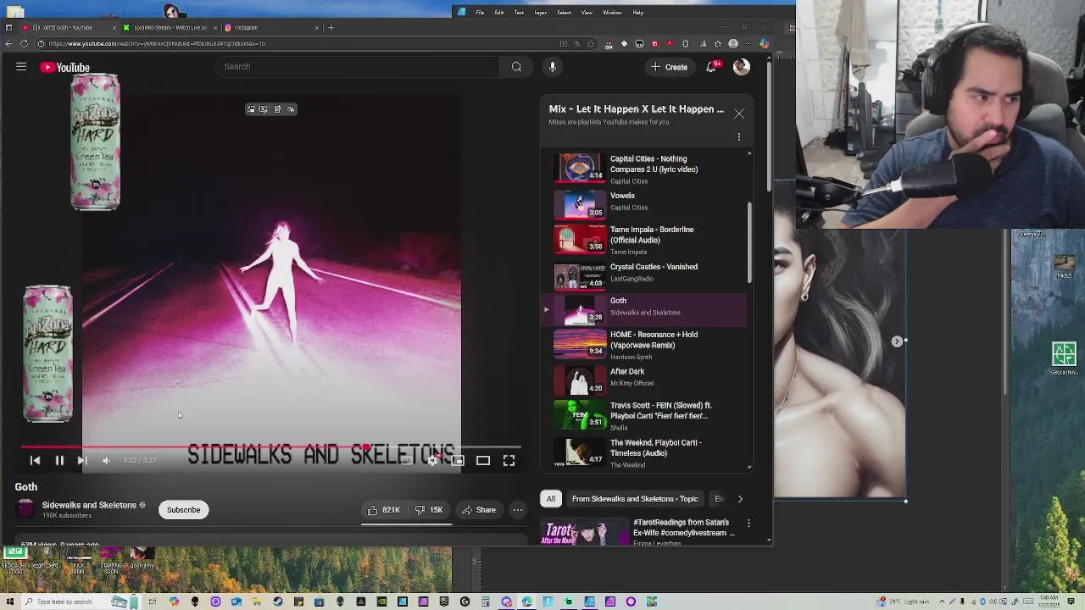Click the video progress bar scrubber

click(x=366, y=447)
